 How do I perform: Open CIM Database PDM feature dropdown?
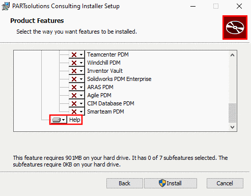point(76,103)
